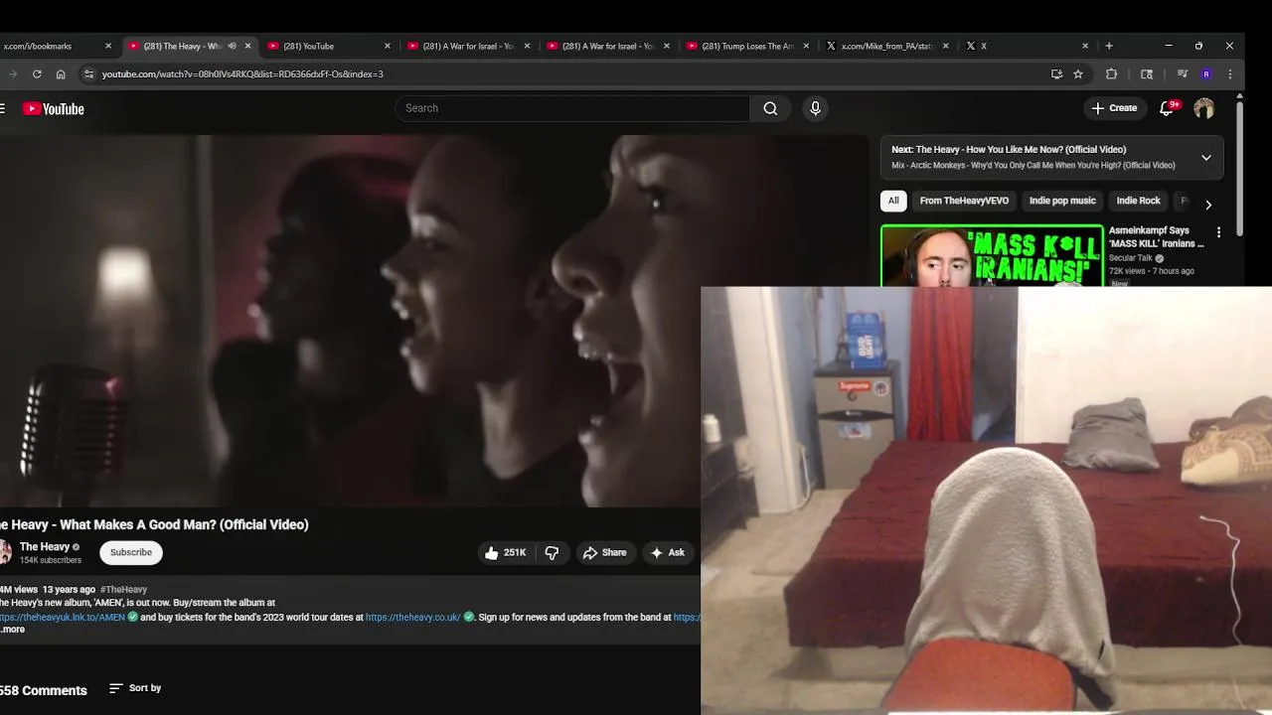Go to YouTube home via logo
This screenshot has width=1272, height=715.
point(54,109)
